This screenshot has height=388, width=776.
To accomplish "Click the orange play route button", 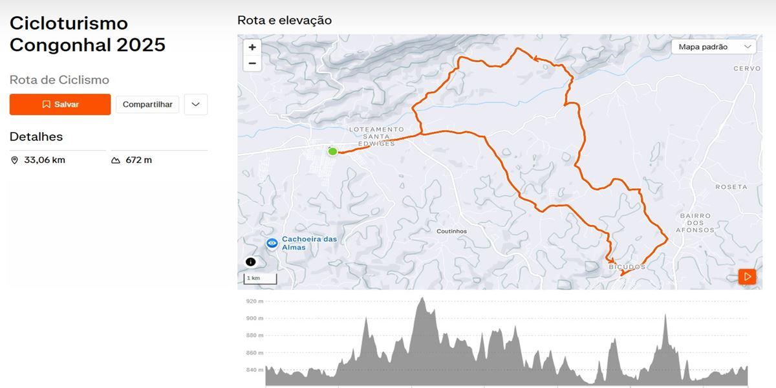I will [x=747, y=277].
